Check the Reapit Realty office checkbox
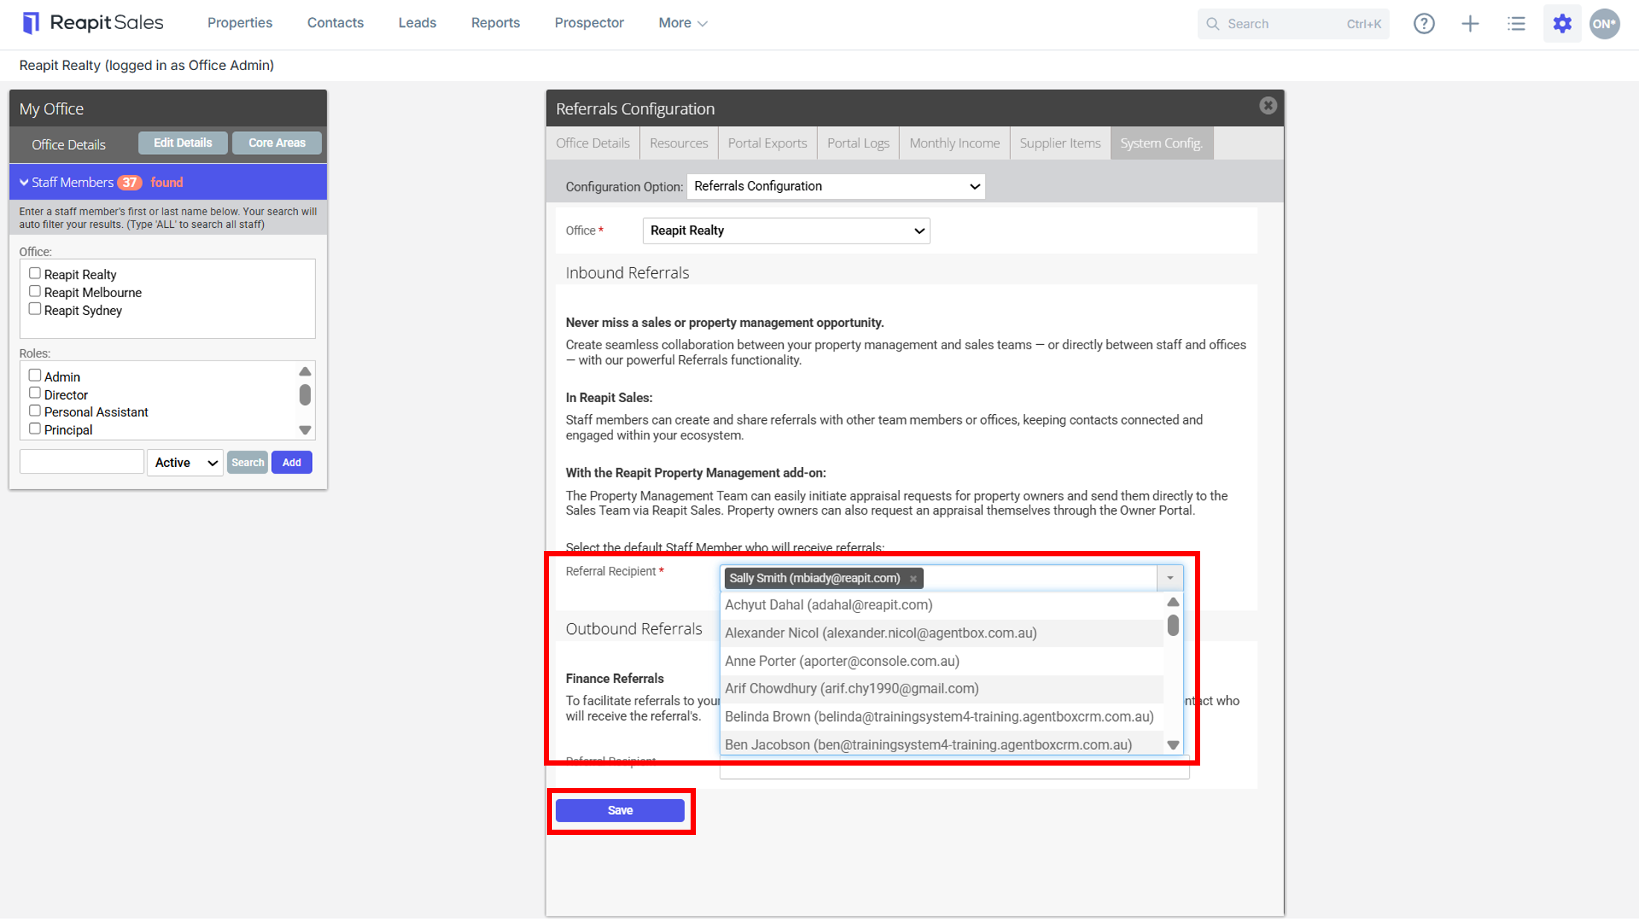Screen dimensions: 1639x922 34,273
